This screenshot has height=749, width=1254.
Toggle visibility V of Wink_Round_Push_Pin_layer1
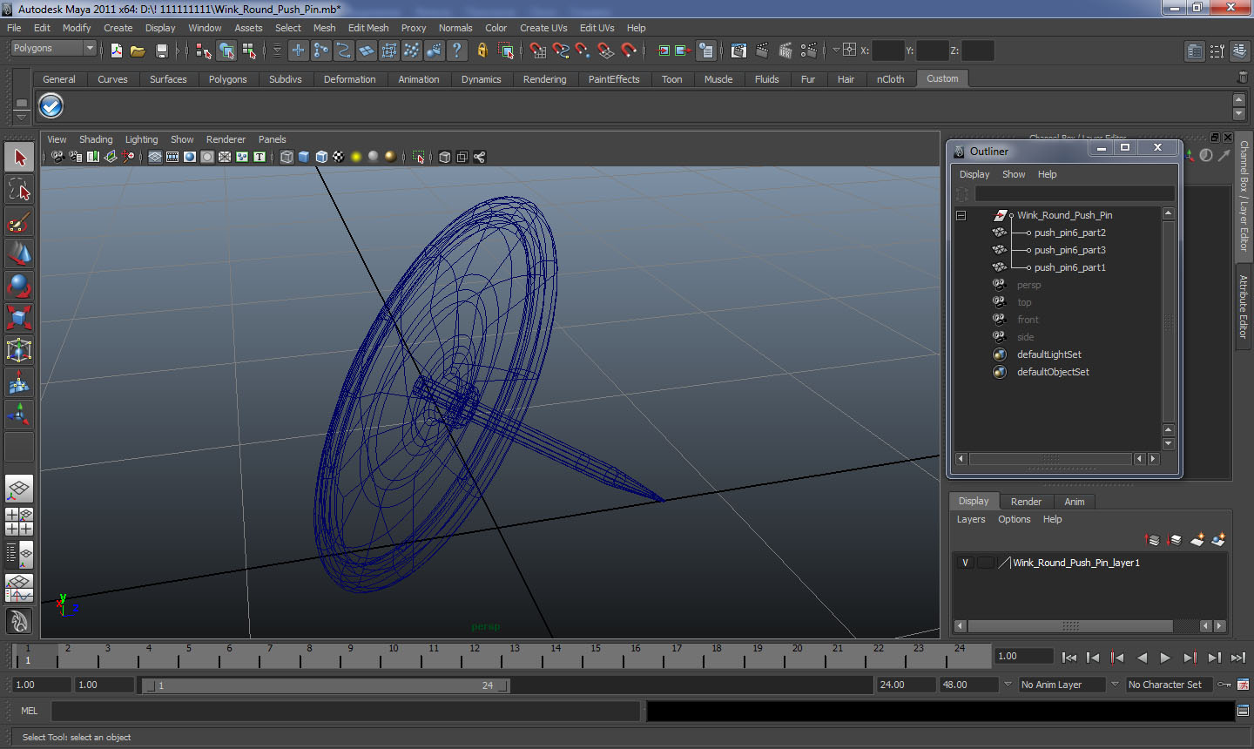965,563
